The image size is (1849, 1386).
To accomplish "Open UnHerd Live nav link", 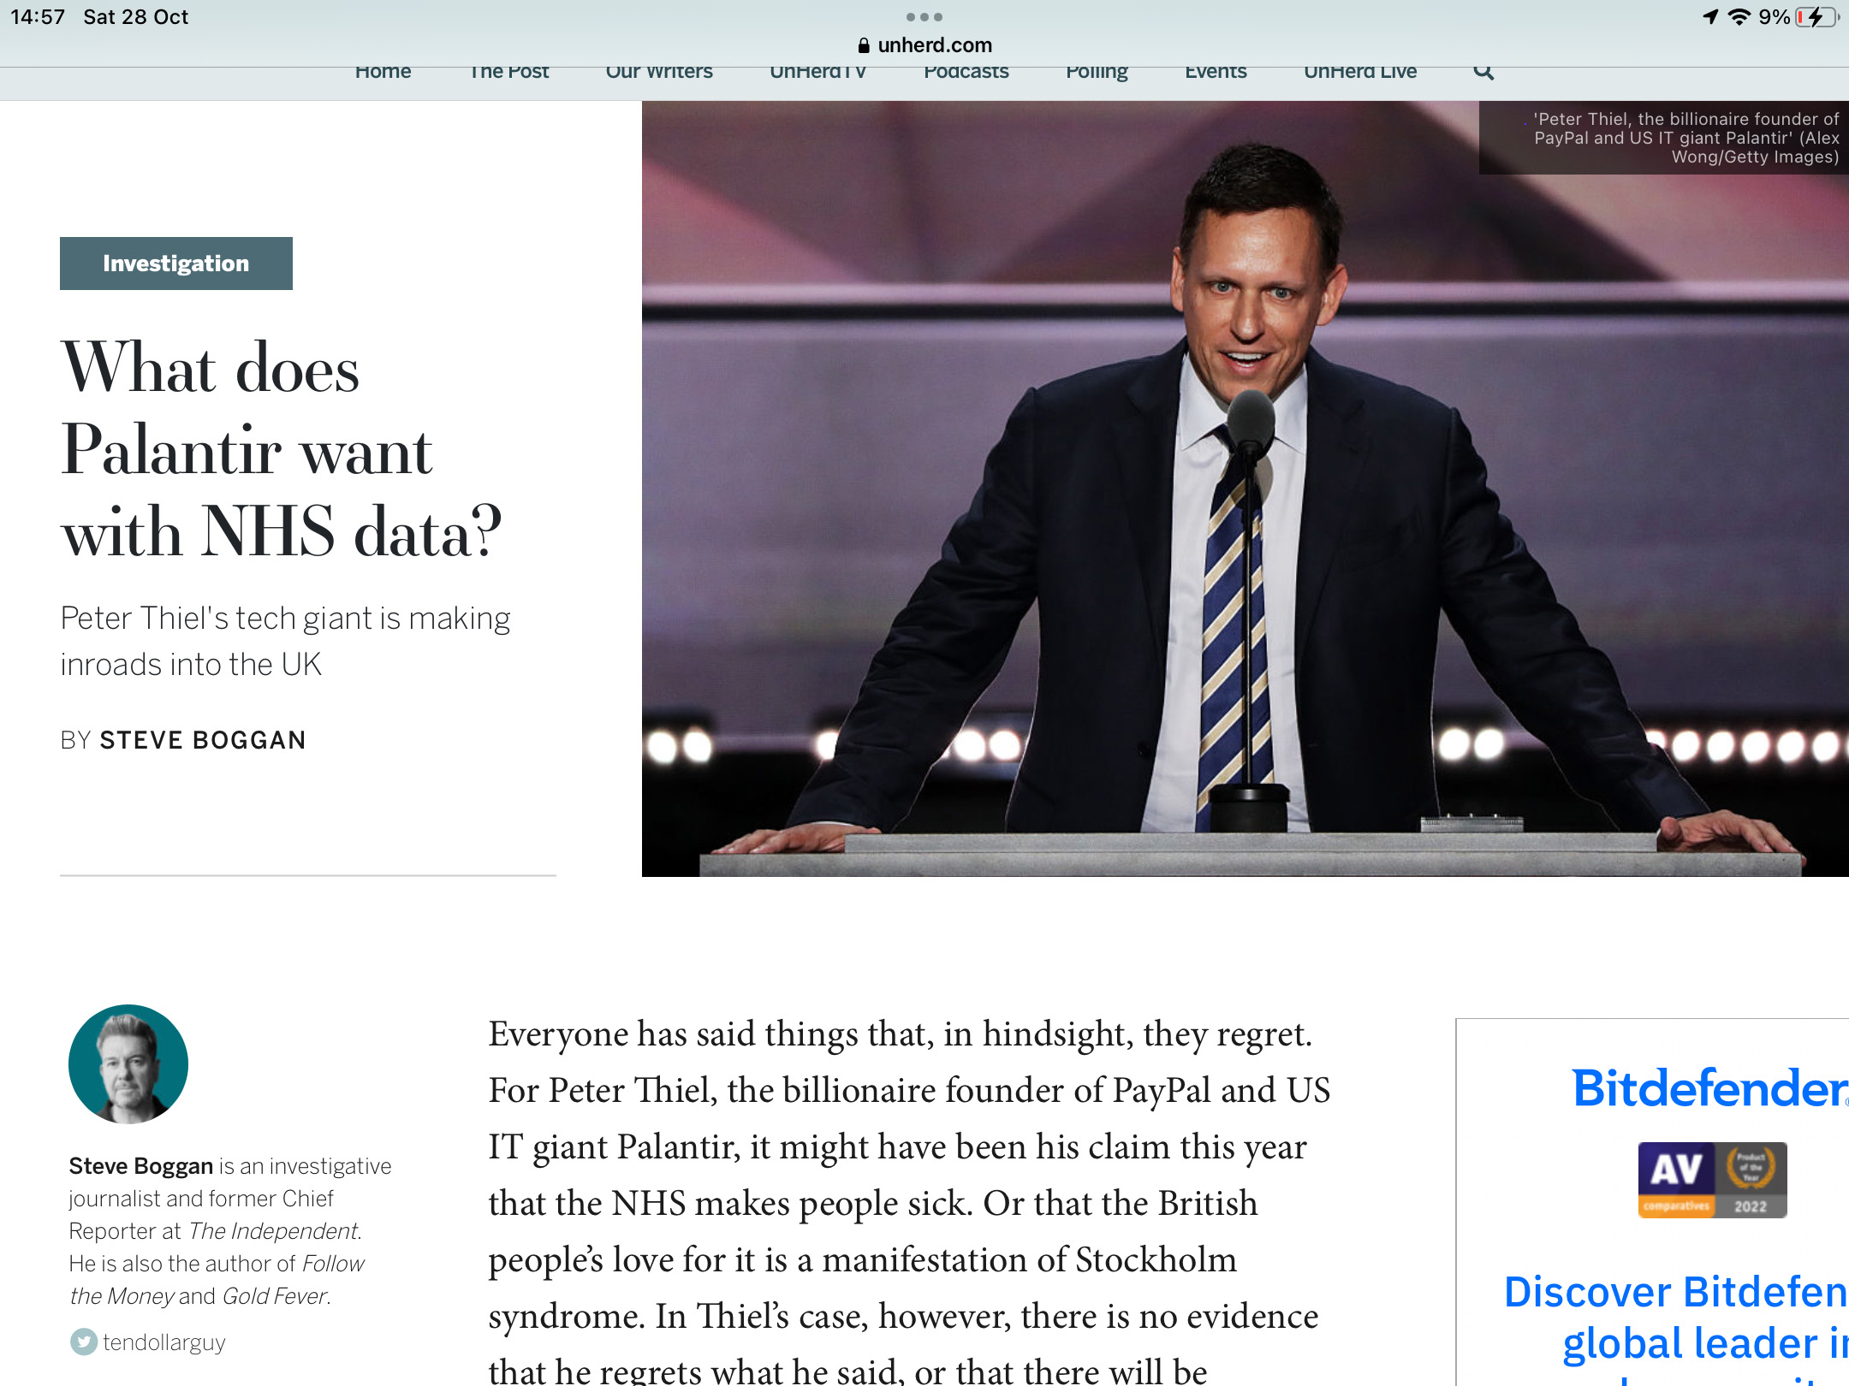I will (x=1360, y=72).
